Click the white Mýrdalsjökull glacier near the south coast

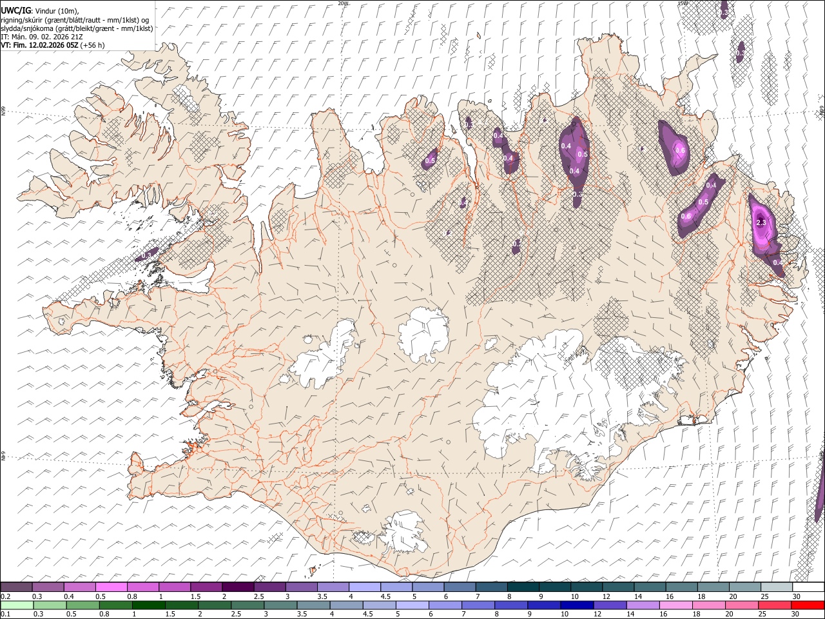(403, 533)
